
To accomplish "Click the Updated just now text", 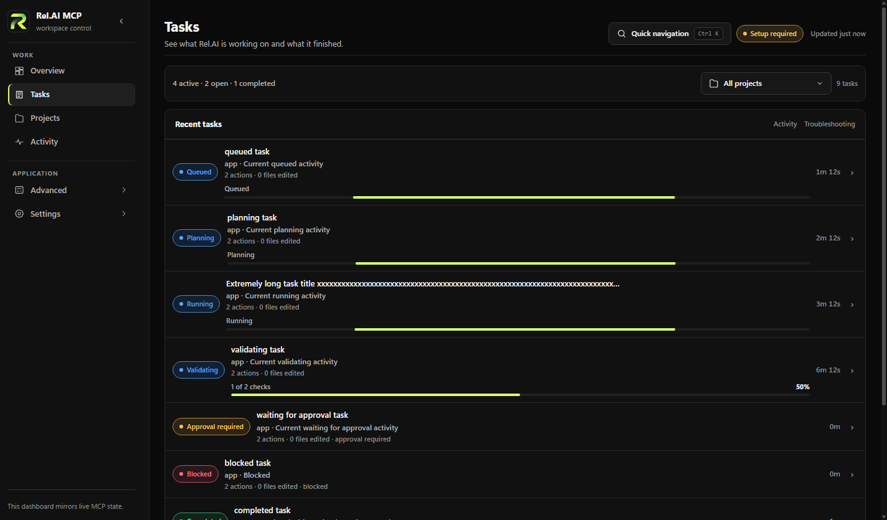I will pyautogui.click(x=838, y=34).
